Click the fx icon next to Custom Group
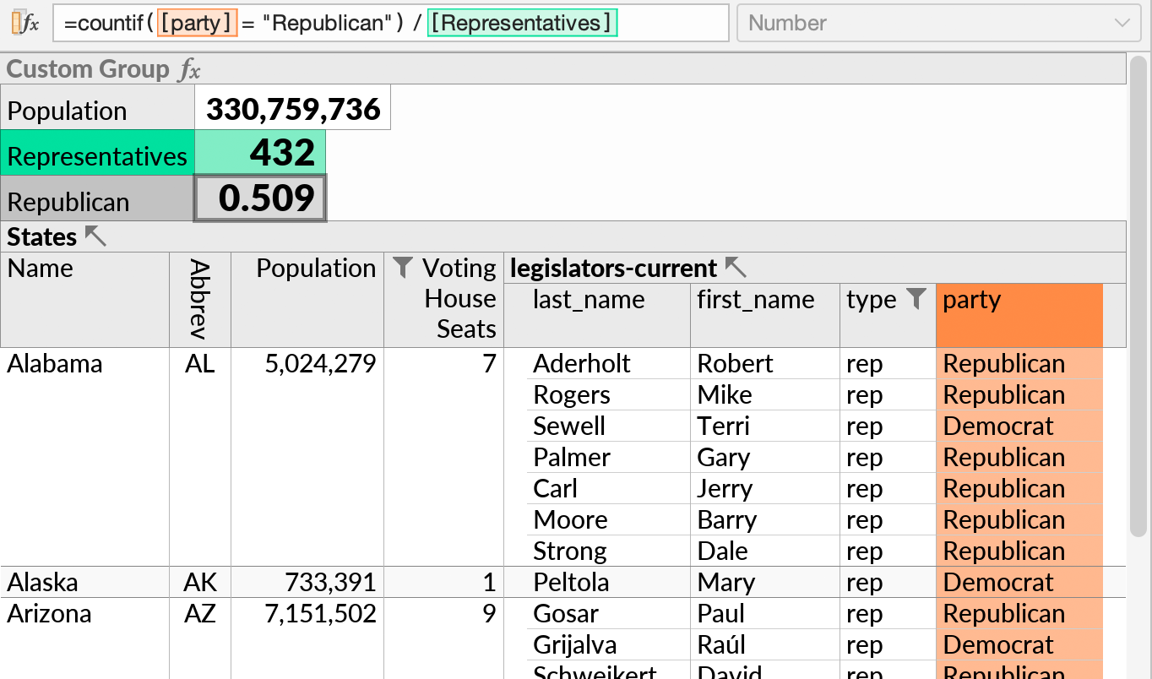This screenshot has height=679, width=1152. tap(189, 69)
